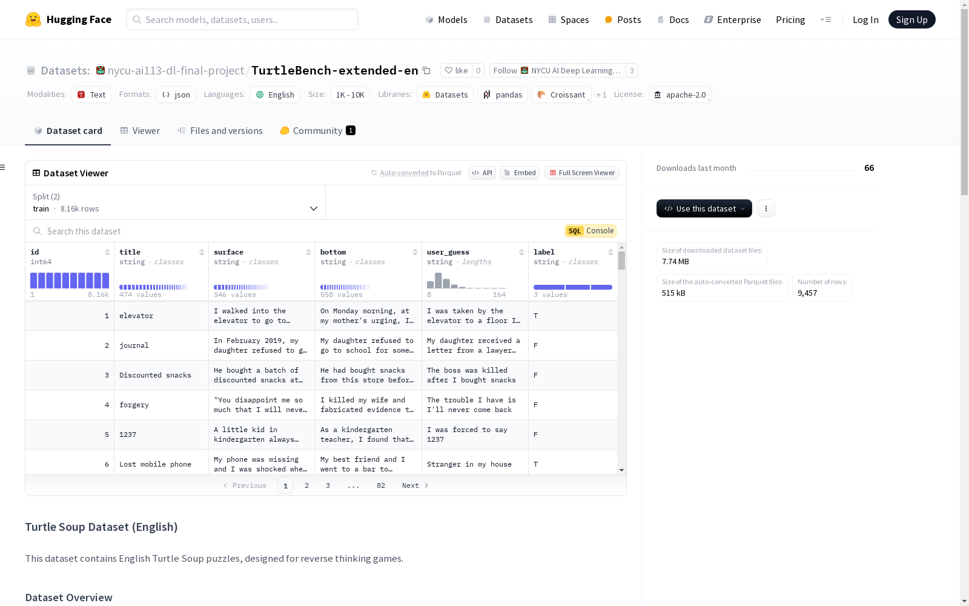The width and height of the screenshot is (969, 606).
Task: Click the id column histogram
Action: click(x=70, y=281)
